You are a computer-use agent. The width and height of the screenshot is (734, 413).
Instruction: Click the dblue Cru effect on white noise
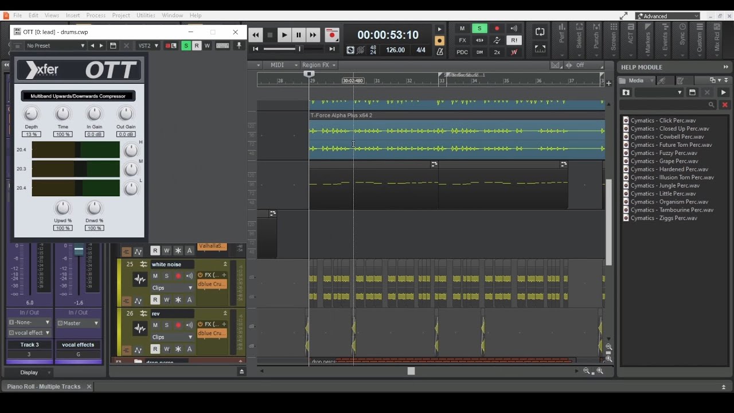211,285
